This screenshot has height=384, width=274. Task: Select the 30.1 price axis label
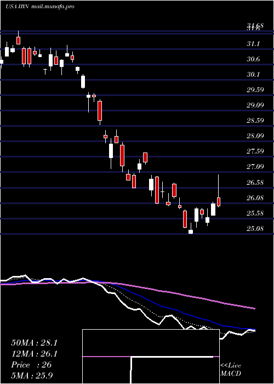[253, 75]
